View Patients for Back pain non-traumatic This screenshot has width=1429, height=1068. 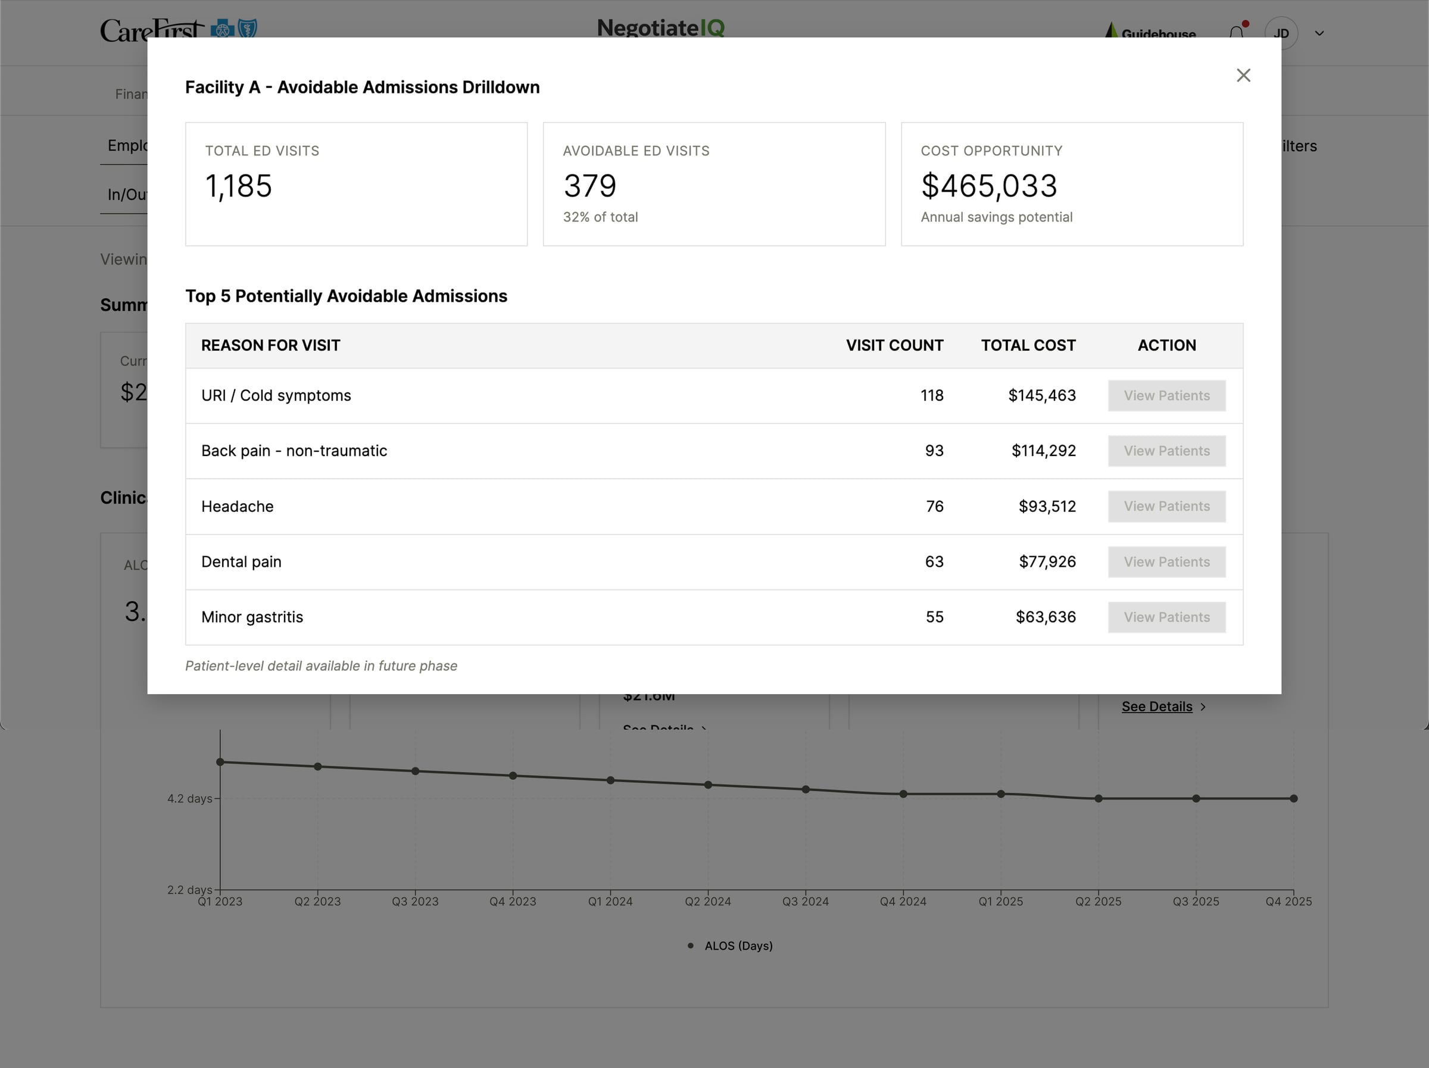[x=1166, y=451]
